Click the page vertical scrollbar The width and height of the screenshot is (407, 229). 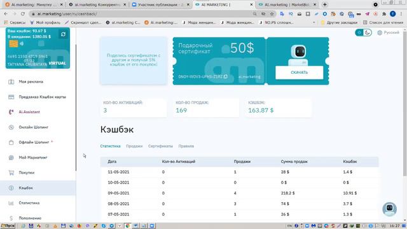pyautogui.click(x=404, y=104)
